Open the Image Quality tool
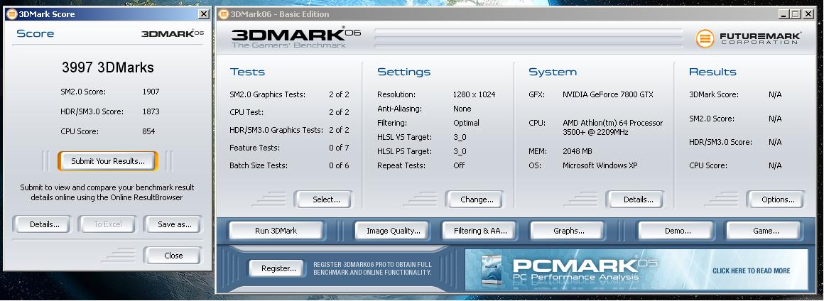 tap(393, 231)
